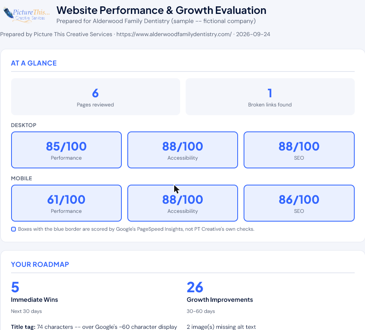Click the Immediate Wins label
Image resolution: width=365 pixels, height=330 pixels.
pos(35,300)
